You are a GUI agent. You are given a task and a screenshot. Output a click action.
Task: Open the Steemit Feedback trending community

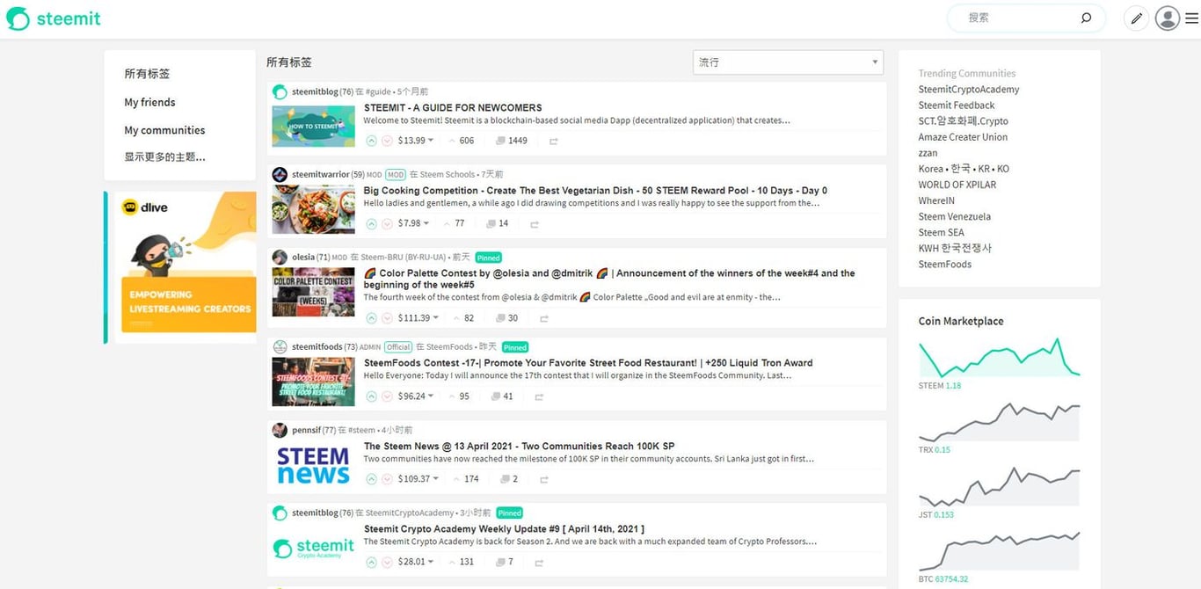(x=957, y=105)
